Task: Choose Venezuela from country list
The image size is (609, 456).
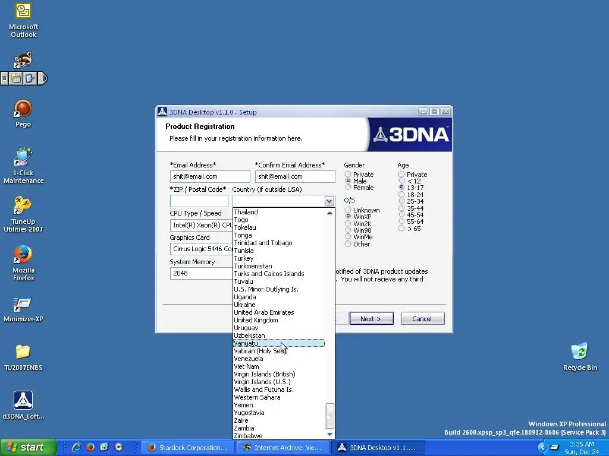Action: (279, 359)
